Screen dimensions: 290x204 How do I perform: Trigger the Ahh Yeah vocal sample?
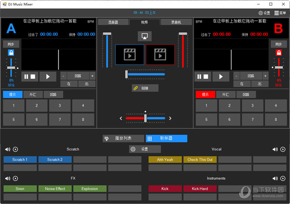[165, 160]
